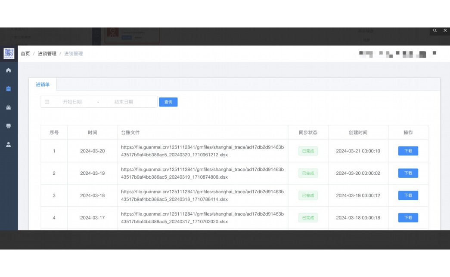Download the 2024-03-20 ledger file
Screen dimensions: 450x277
click(x=408, y=151)
